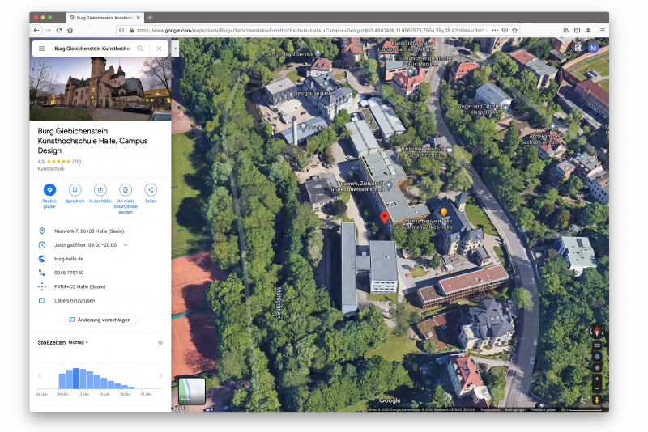648x432 pixels.
Task: Open the Routenplaner directions button
Action: point(49,189)
